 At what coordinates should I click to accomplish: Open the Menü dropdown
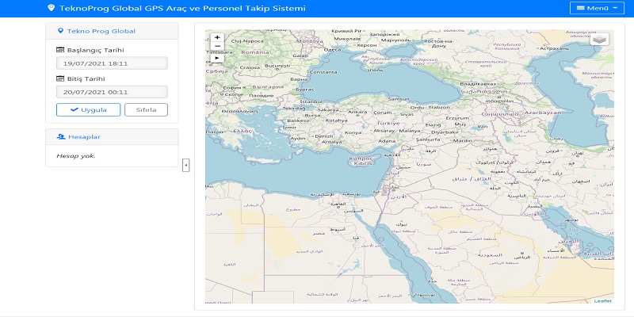pos(598,9)
